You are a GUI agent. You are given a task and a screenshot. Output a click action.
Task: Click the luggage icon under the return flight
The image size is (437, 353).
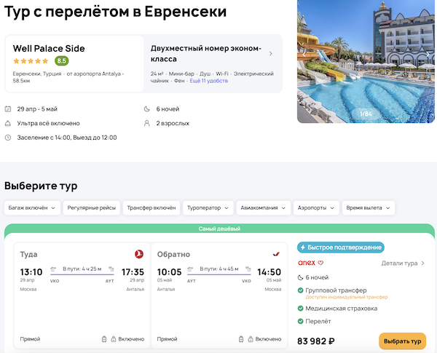click(241, 339)
